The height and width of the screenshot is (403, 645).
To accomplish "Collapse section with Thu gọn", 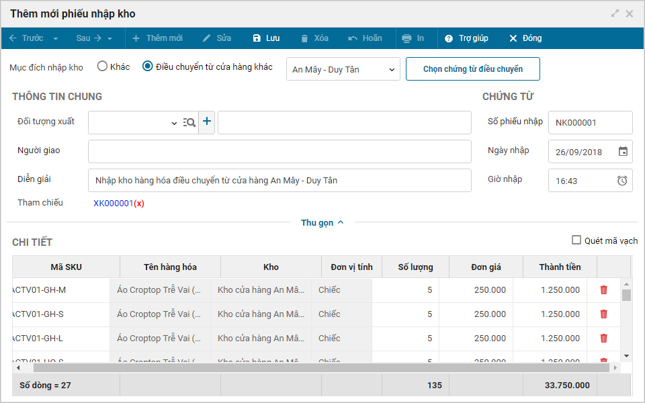I will click(x=322, y=222).
